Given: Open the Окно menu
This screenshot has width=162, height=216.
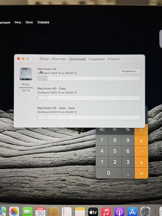Looking at the screenshot, I should [x=29, y=22].
